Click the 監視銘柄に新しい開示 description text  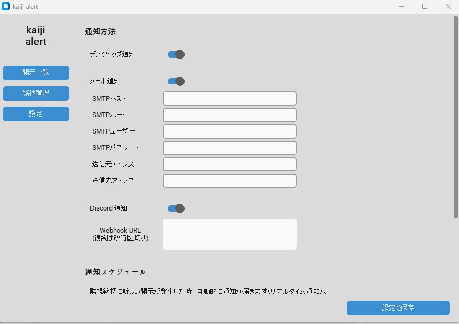coord(208,291)
